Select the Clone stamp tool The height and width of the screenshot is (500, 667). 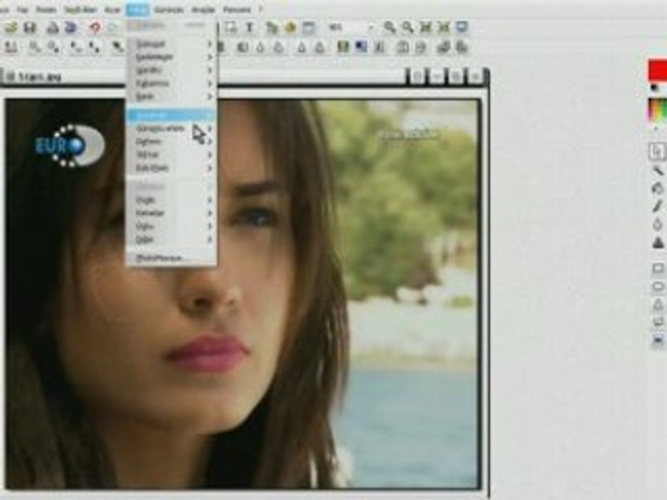click(658, 243)
